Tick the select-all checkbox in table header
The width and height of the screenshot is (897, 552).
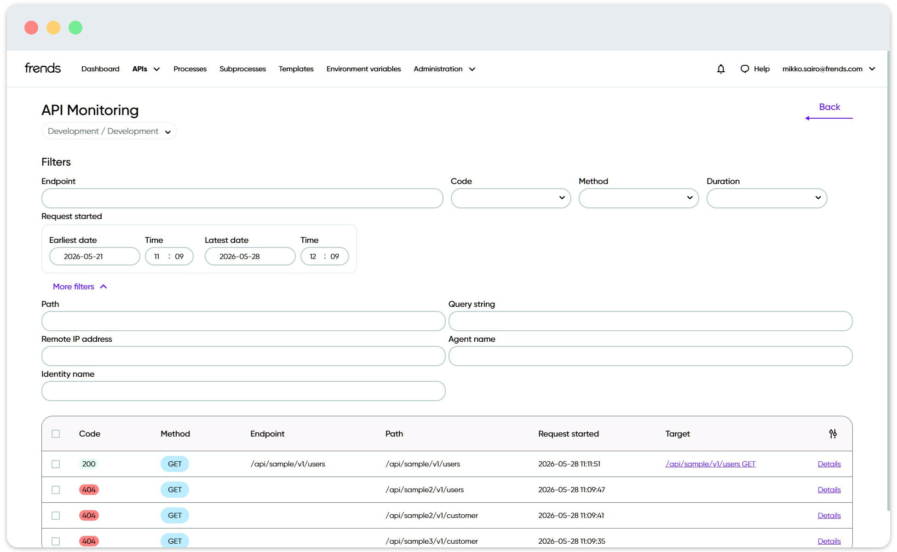pyautogui.click(x=56, y=434)
